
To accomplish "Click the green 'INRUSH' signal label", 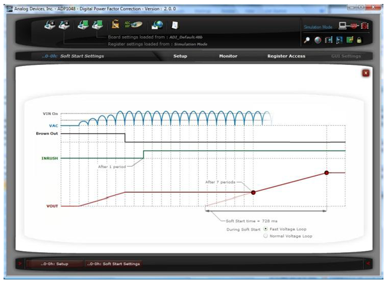I will (49, 158).
